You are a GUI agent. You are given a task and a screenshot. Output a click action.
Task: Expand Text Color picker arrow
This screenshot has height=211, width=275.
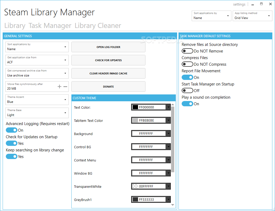168,107
